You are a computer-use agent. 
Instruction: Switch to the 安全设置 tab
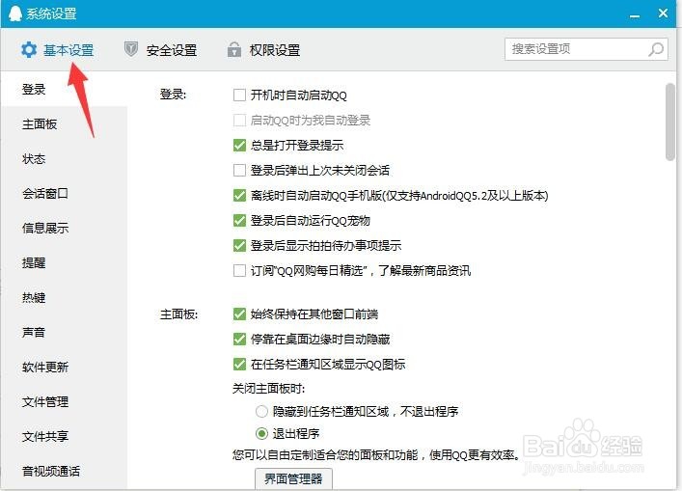coord(160,50)
